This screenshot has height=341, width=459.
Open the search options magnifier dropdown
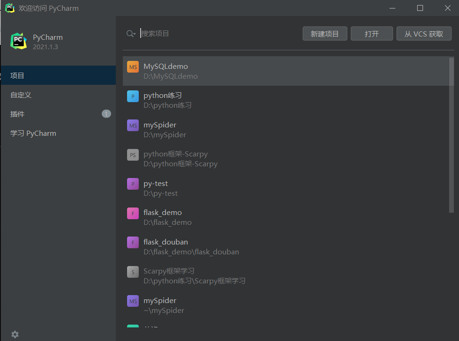[131, 34]
